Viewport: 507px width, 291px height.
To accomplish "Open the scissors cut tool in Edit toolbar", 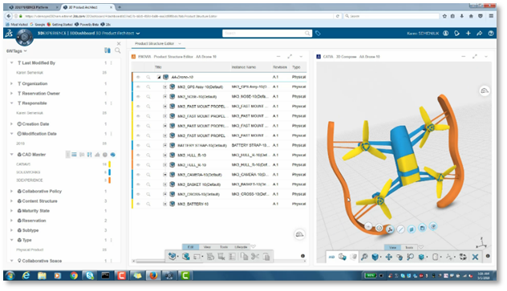I will pos(255,257).
